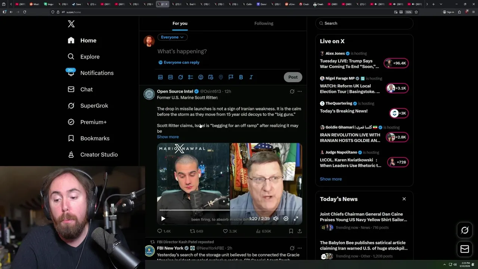Viewport: 478px width, 269px height.
Task: Change the Everyone can reply setting
Action: [x=179, y=62]
